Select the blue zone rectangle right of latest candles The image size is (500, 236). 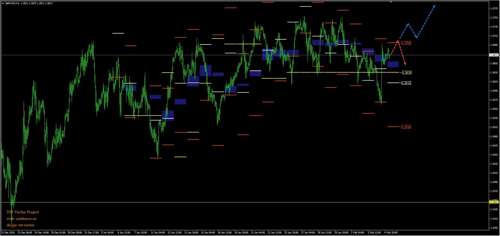point(393,64)
